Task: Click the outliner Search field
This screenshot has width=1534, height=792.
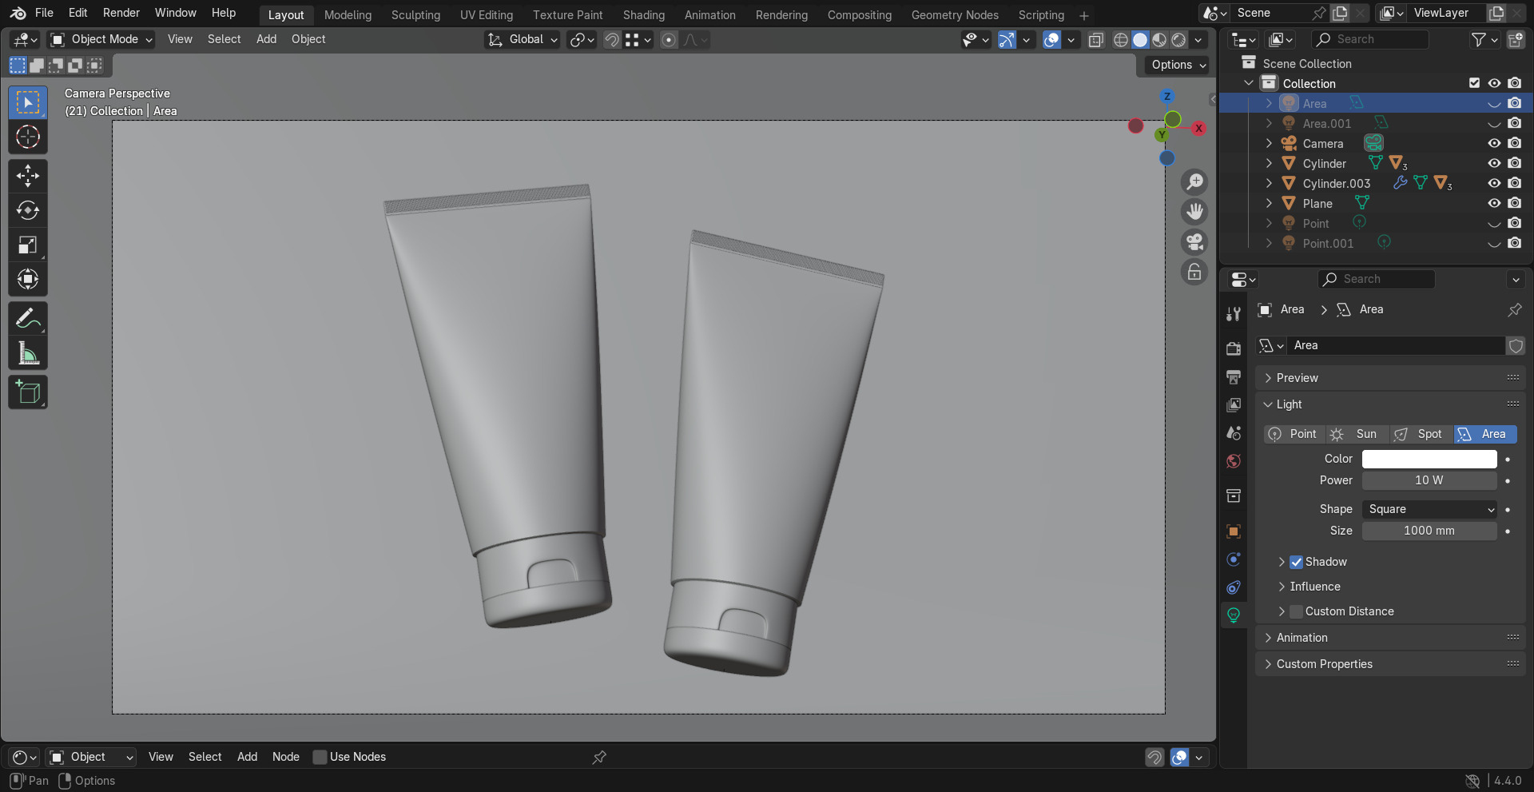Action: coord(1370,39)
